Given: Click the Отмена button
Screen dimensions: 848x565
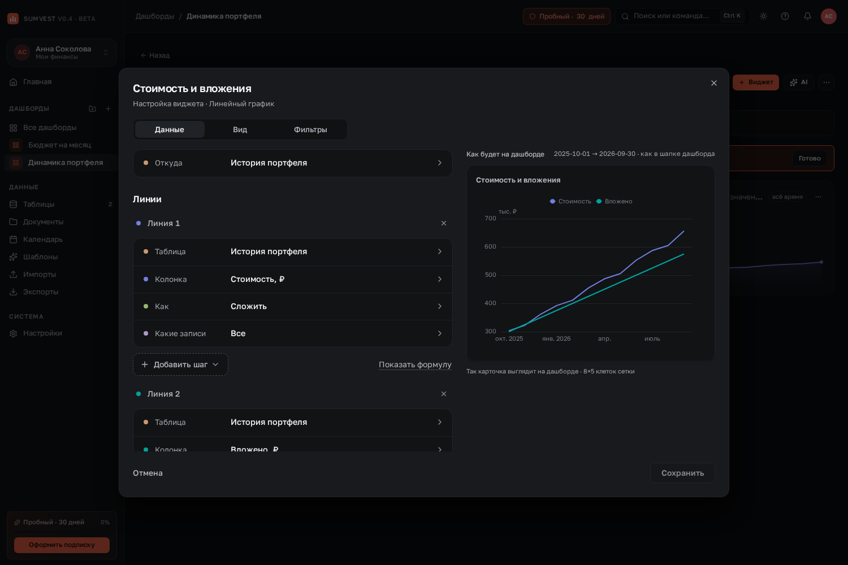Looking at the screenshot, I should tap(148, 473).
